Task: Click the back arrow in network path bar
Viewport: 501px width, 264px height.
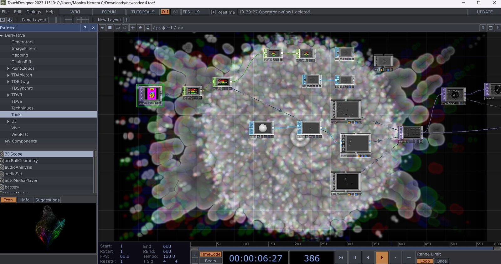Action: [x=117, y=28]
